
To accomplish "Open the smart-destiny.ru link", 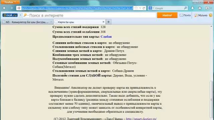I will pyautogui.click(x=141, y=119).
